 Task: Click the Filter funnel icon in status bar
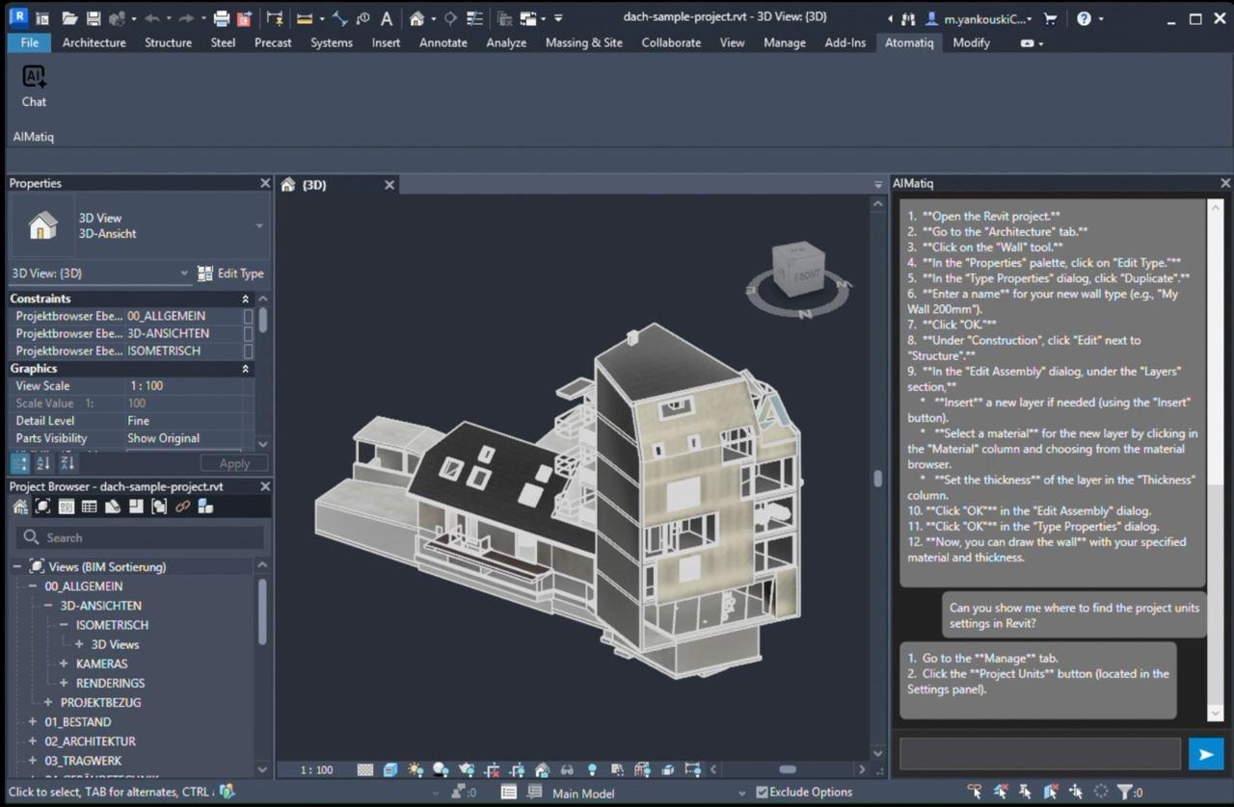[x=1126, y=792]
